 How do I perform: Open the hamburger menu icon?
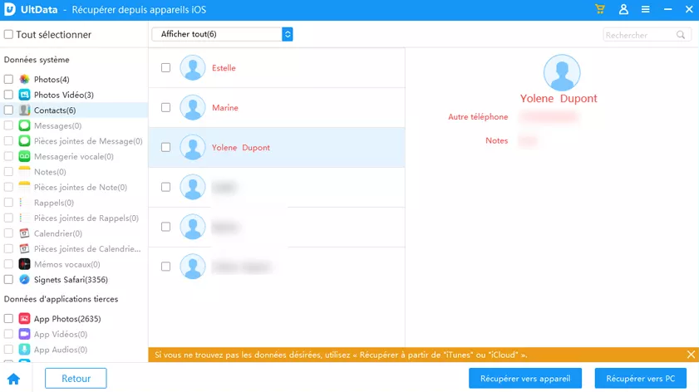point(646,9)
